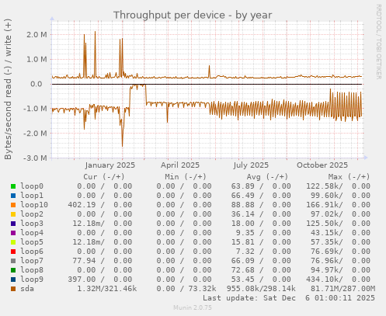The width and height of the screenshot is (386, 316).
Task: Select the loop6 legend label
Action: click(32, 252)
